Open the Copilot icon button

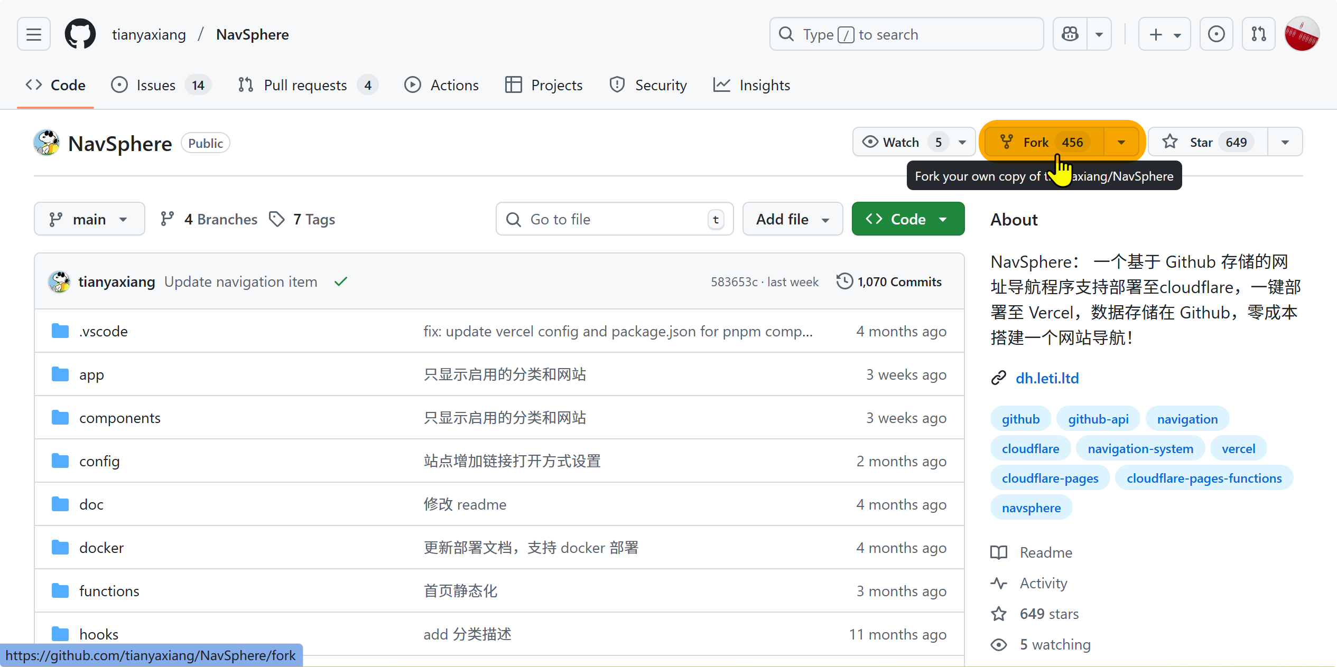(1070, 34)
